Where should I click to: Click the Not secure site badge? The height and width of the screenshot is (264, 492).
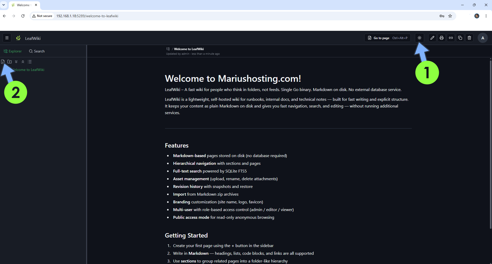click(x=42, y=16)
